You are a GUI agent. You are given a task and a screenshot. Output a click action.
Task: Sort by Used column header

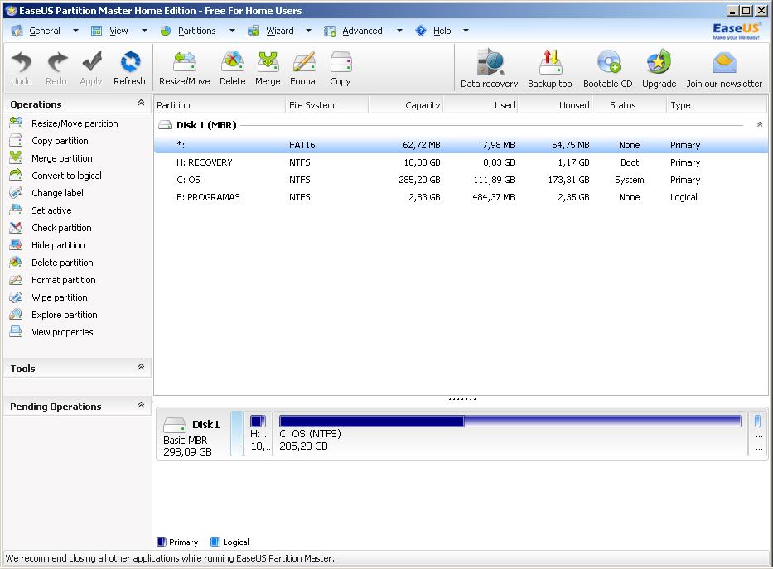click(x=481, y=105)
